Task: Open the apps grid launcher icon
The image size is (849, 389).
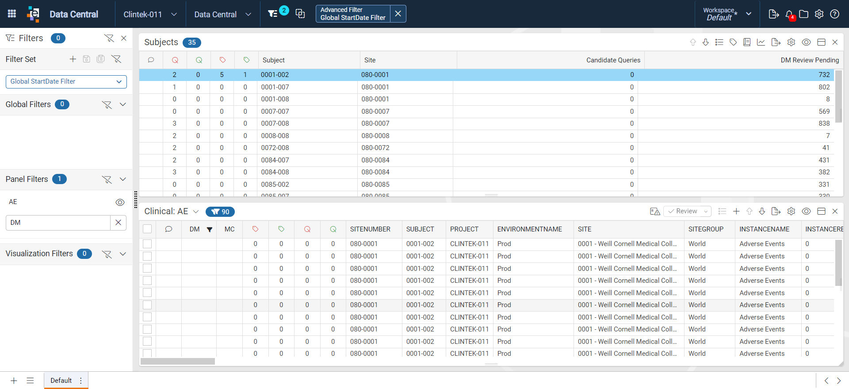Action: coord(12,14)
